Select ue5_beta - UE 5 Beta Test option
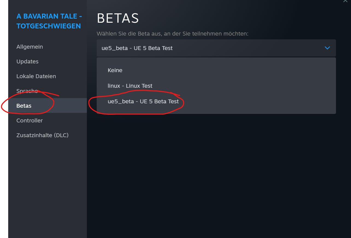The height and width of the screenshot is (238, 351). (143, 101)
